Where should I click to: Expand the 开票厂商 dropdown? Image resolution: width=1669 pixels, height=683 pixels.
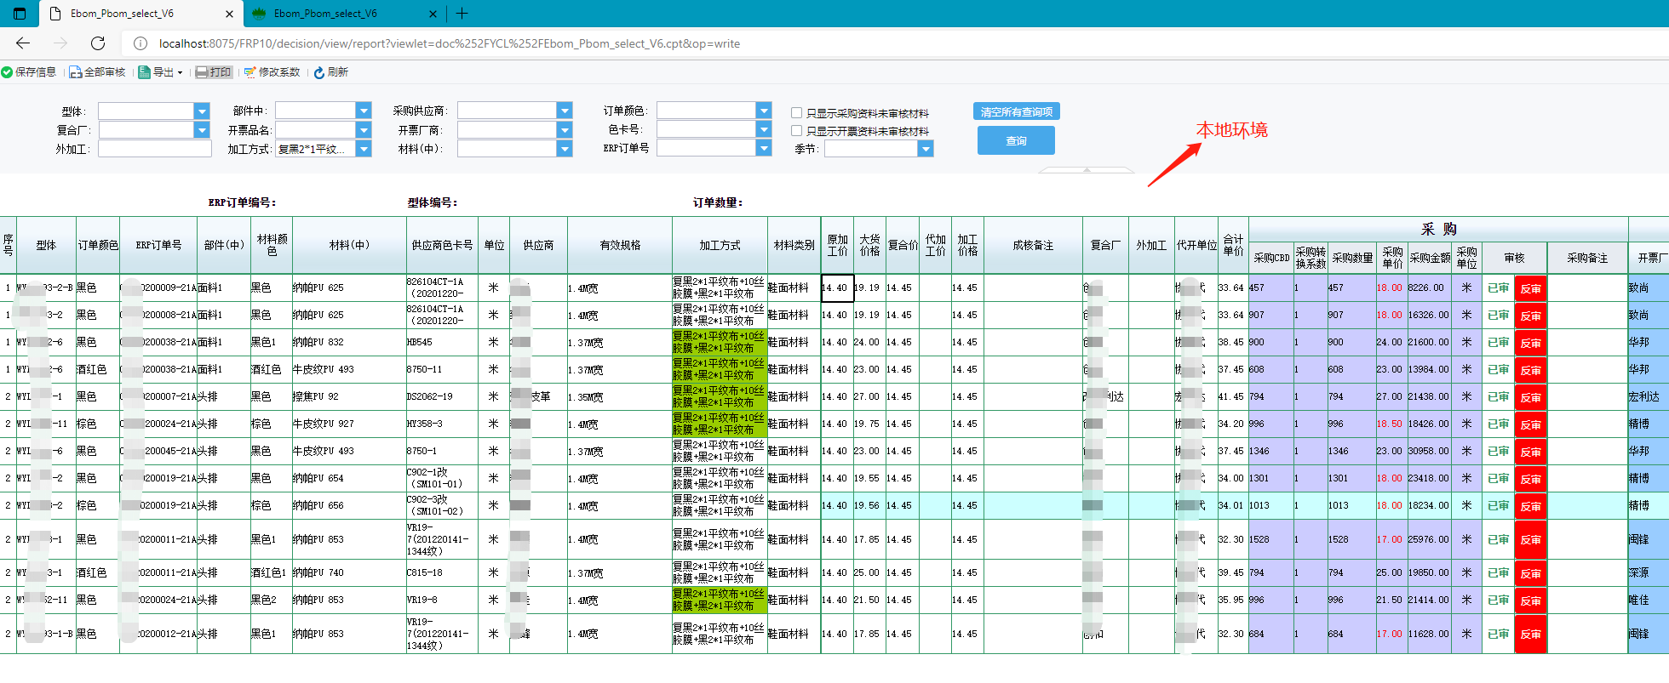(x=565, y=130)
